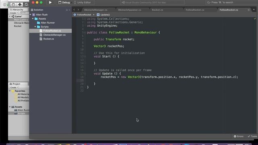Click the Rocket.cs file icon
Screen dimensions: 258x145
pyautogui.click(x=41, y=39)
